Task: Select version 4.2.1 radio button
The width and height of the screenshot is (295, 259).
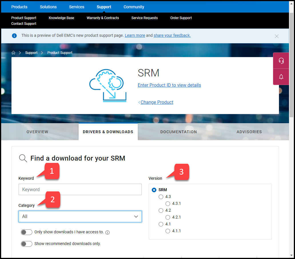Action: point(168,217)
